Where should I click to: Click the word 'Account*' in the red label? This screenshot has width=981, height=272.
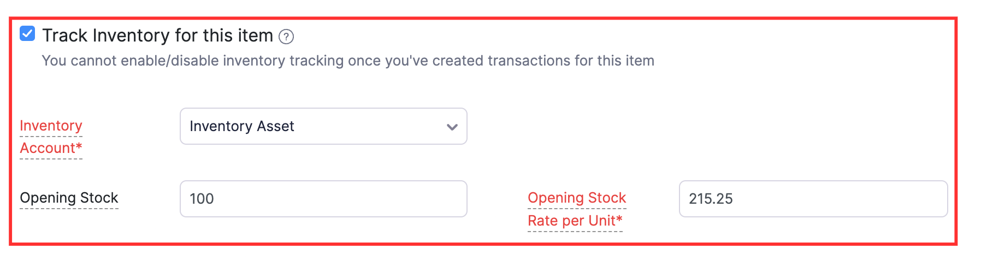[51, 148]
